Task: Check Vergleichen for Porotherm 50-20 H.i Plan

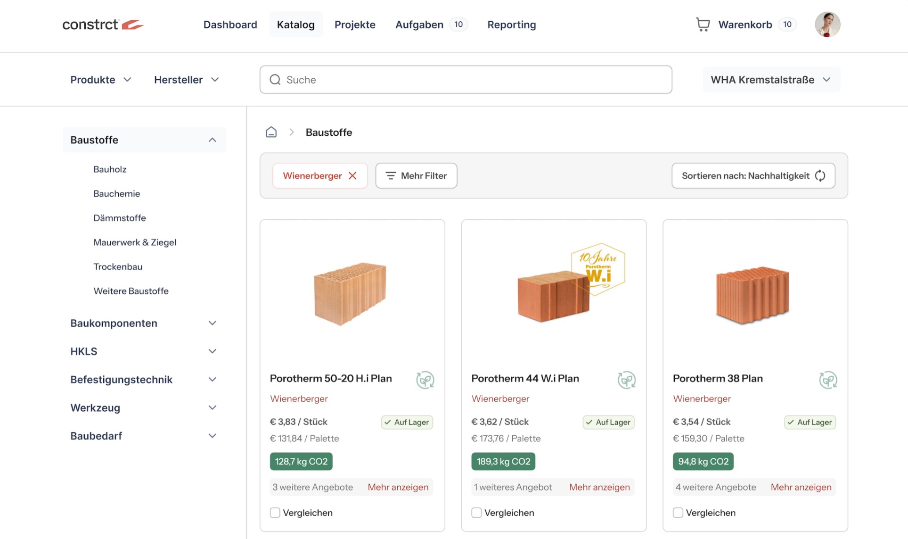Action: [x=275, y=513]
